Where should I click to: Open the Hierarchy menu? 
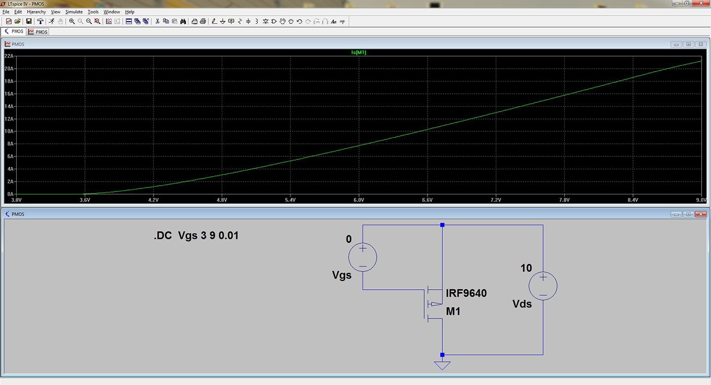37,12
